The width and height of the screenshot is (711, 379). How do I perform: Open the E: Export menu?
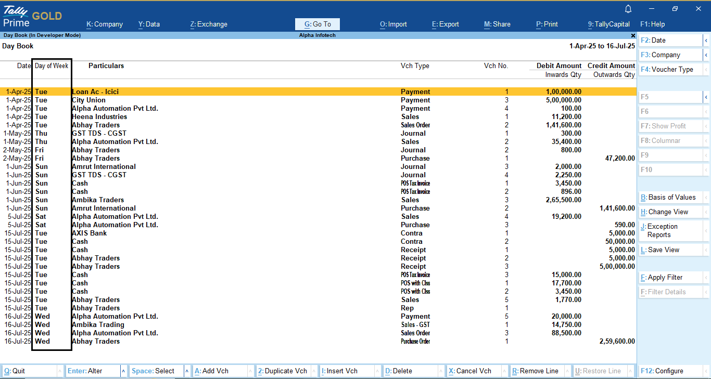click(x=445, y=24)
